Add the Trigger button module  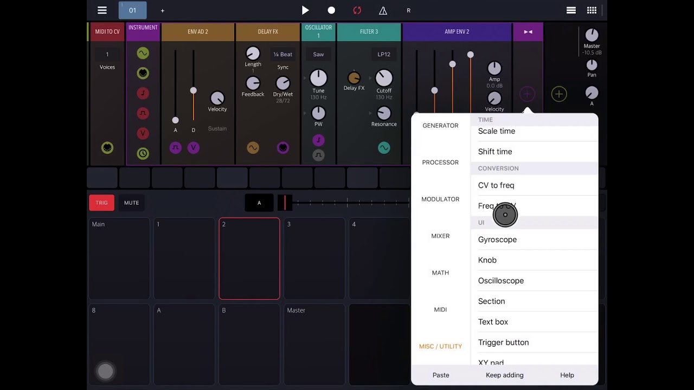534,342
